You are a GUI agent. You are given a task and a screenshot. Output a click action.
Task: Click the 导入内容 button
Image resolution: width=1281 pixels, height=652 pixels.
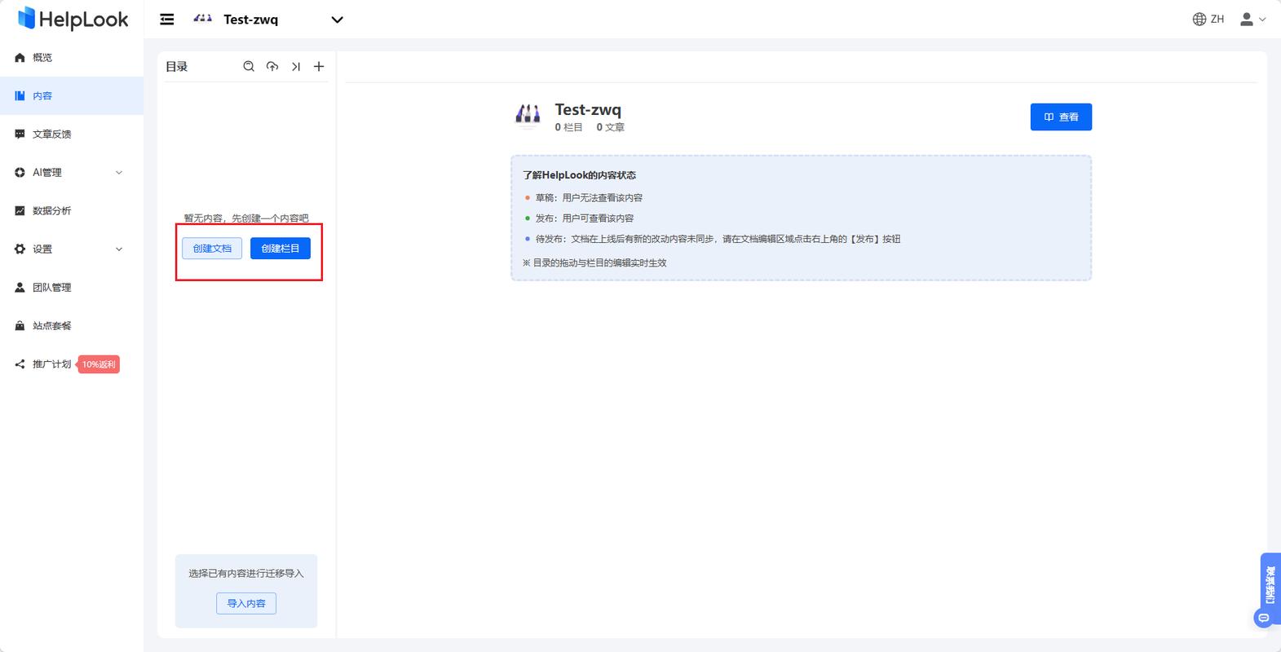pyautogui.click(x=246, y=603)
